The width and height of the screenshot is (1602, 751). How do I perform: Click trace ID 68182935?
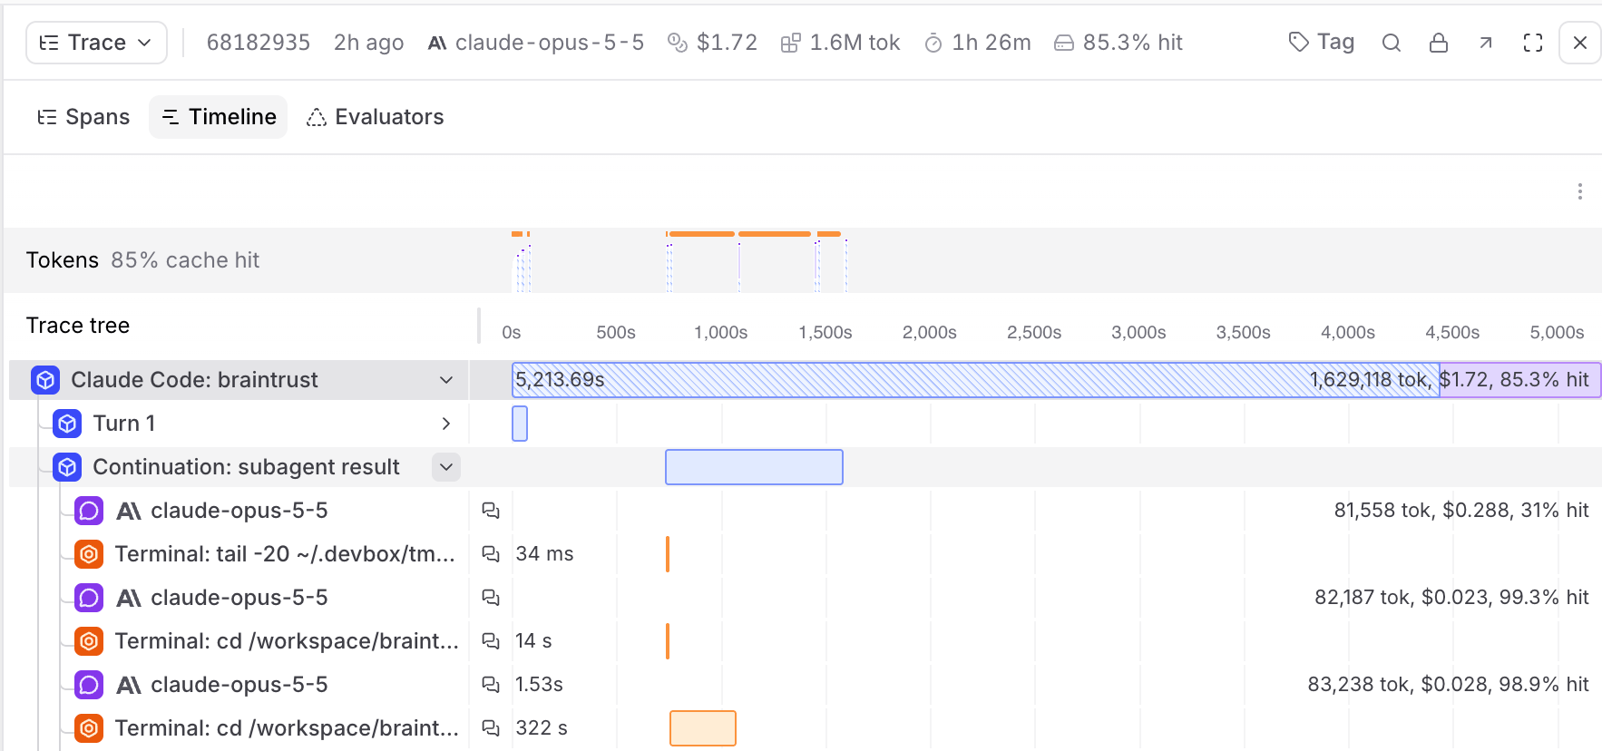[259, 43]
